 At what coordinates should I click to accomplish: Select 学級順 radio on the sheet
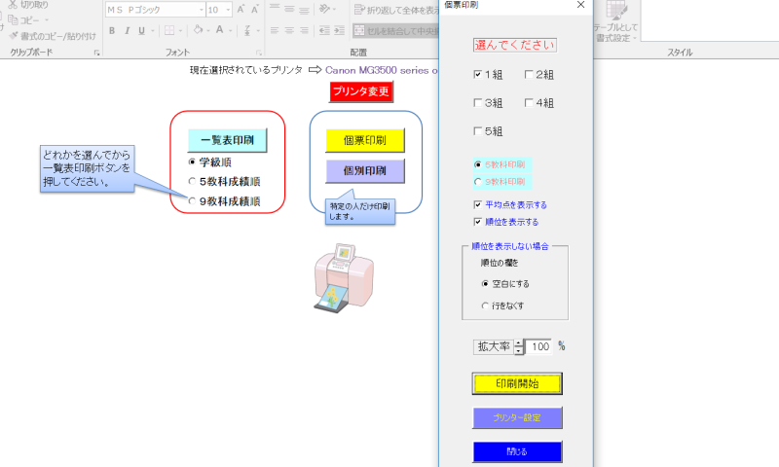pyautogui.click(x=192, y=162)
